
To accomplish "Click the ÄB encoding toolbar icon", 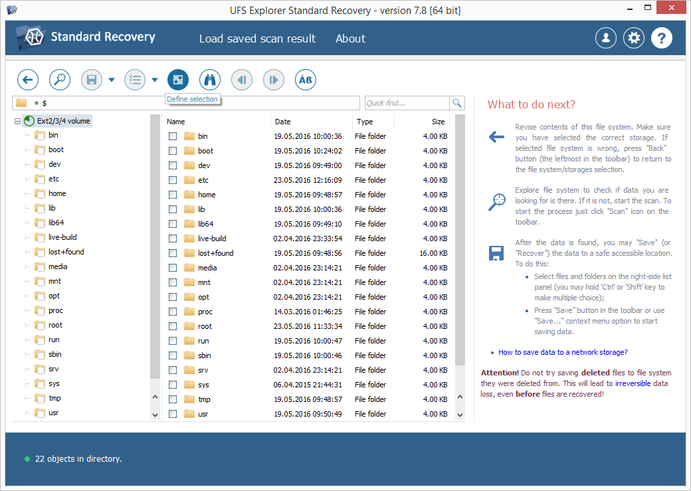I will 306,80.
